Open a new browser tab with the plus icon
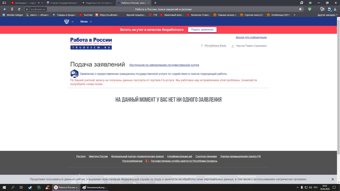Viewport: 340px width, 191px height. (x=155, y=3)
